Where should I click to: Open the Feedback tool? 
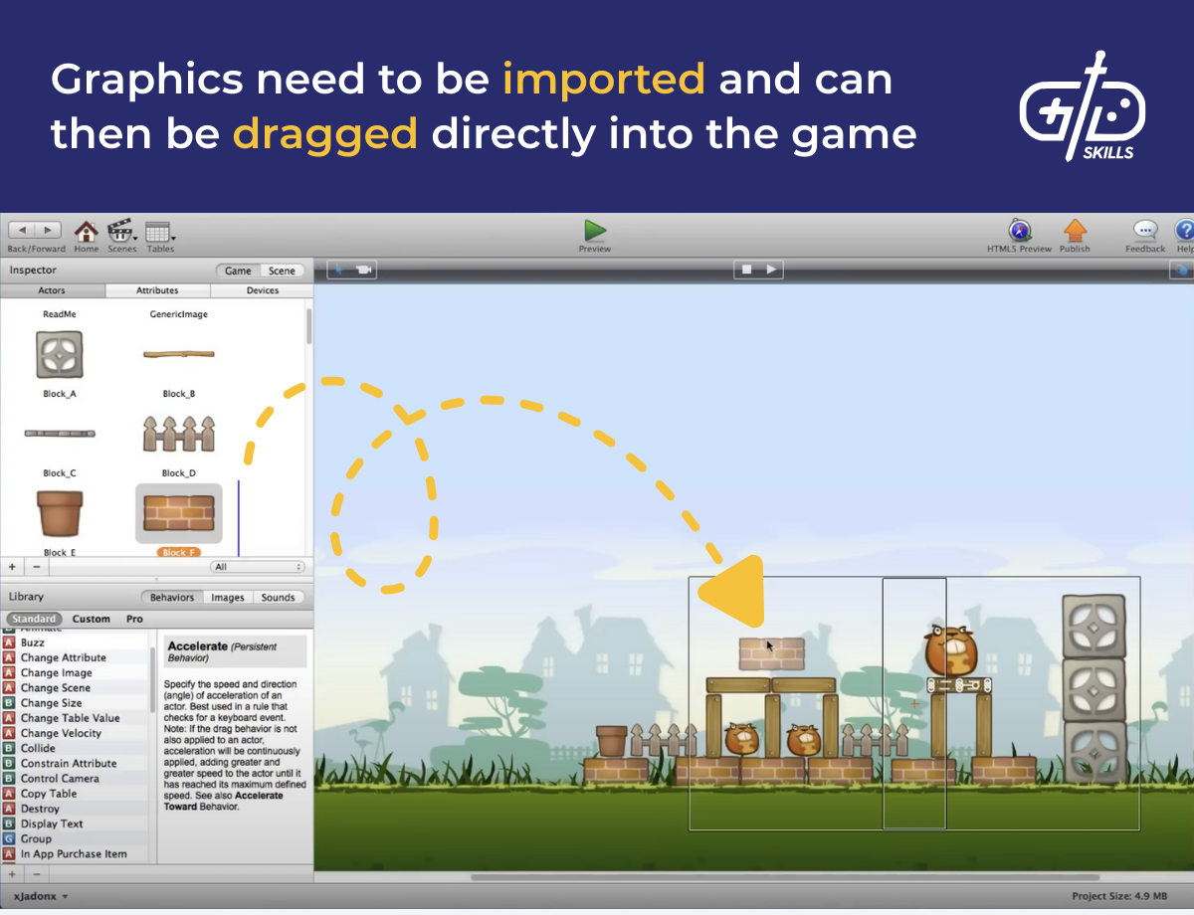click(1143, 230)
